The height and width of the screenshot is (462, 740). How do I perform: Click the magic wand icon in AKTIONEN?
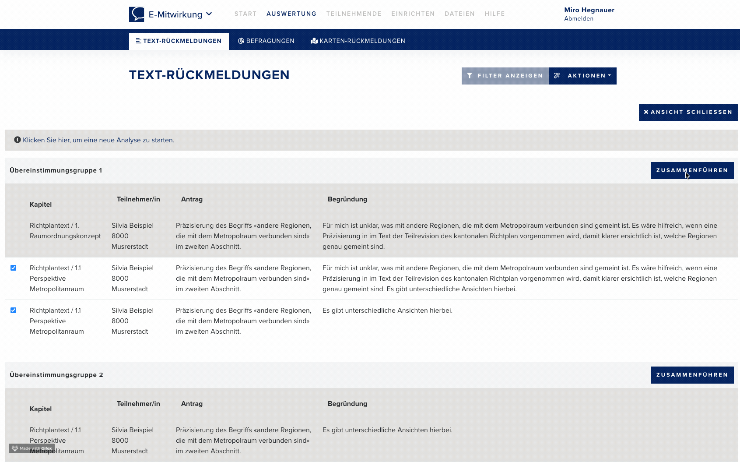point(557,76)
